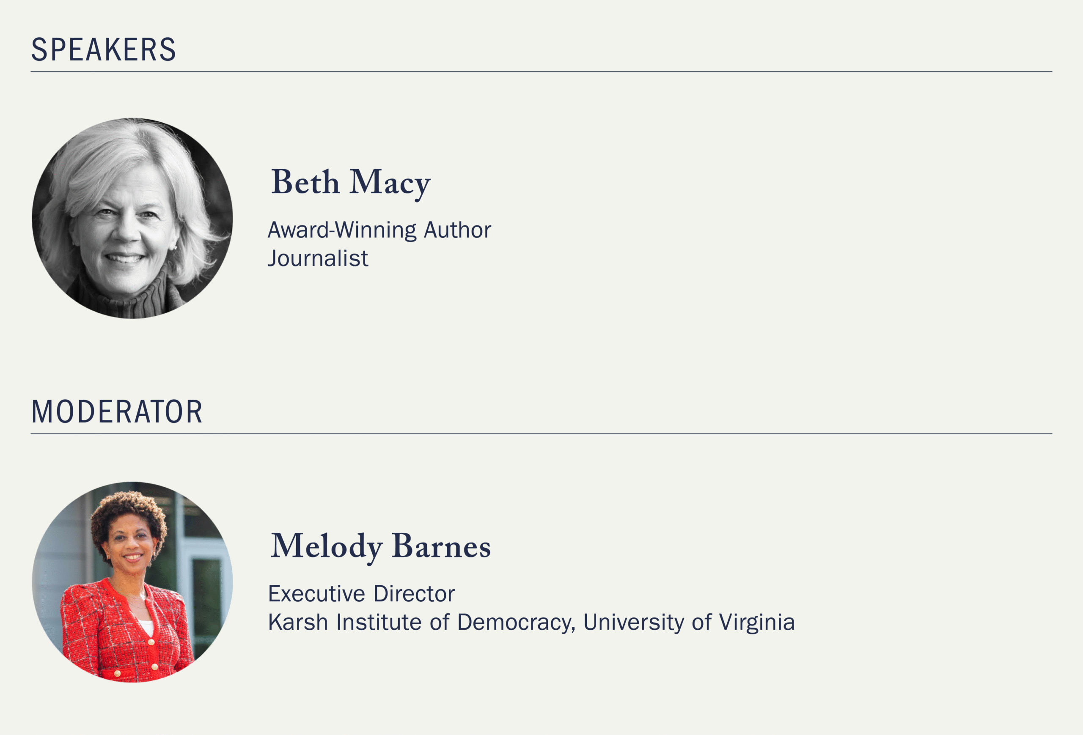
Task: Click the divider line under SPEAKERS
Action: point(541,72)
